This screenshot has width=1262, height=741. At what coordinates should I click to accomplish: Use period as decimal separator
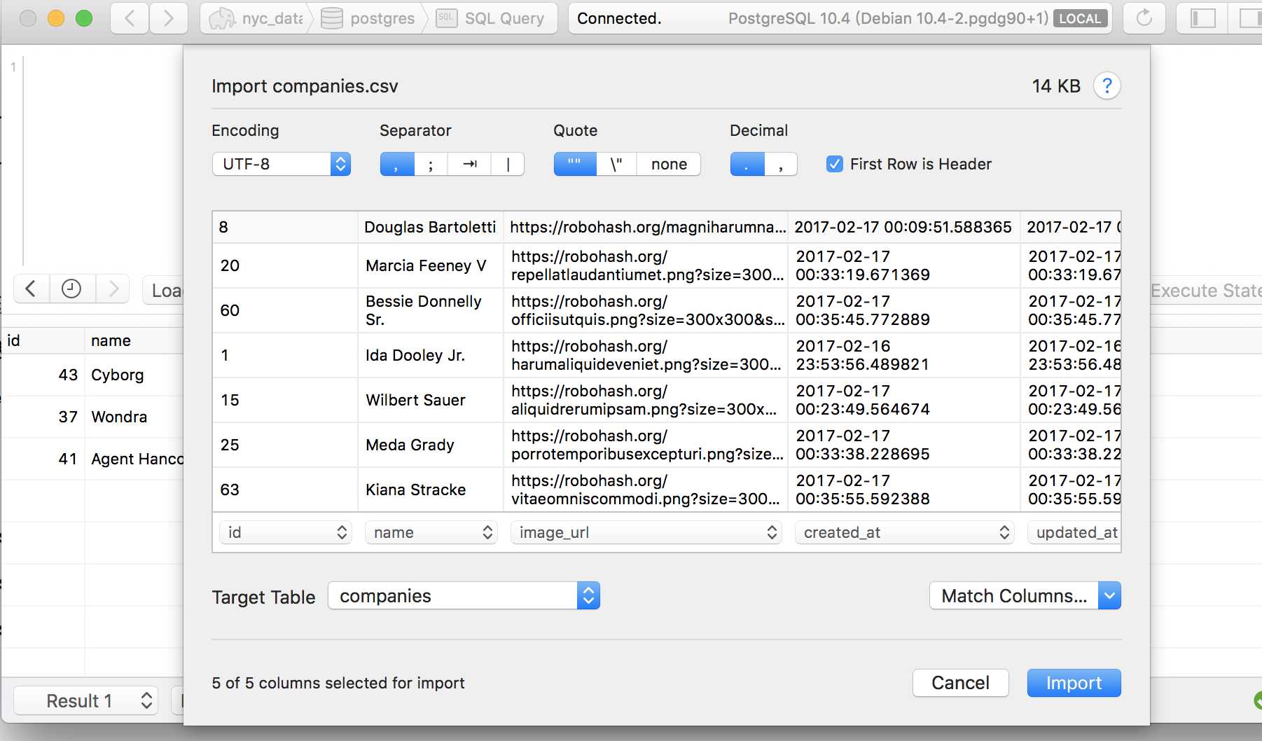tap(747, 165)
